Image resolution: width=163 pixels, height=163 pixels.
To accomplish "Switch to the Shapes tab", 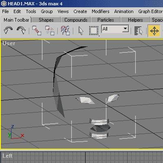I will (x=46, y=20).
